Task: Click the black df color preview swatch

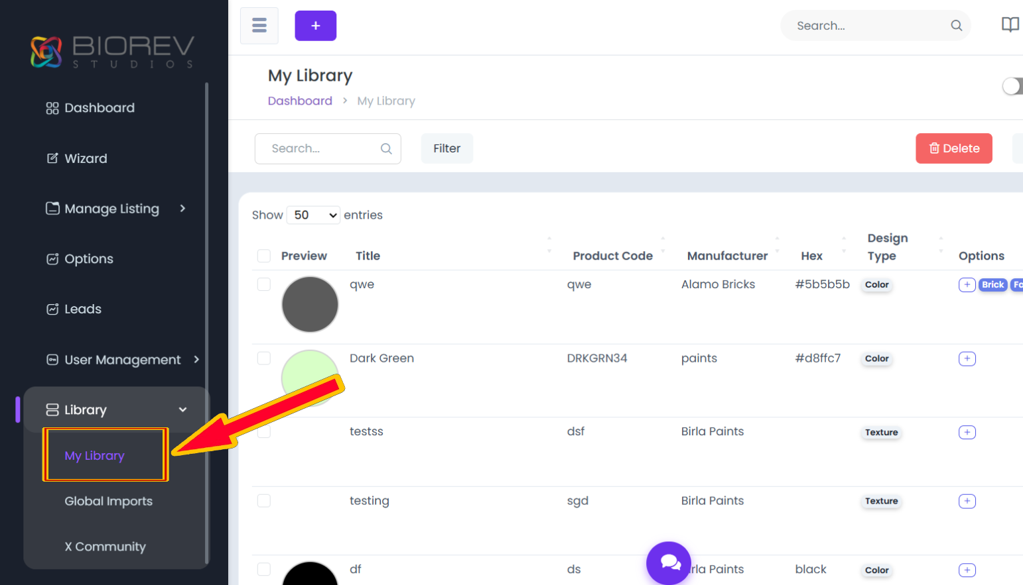Action: 310,574
